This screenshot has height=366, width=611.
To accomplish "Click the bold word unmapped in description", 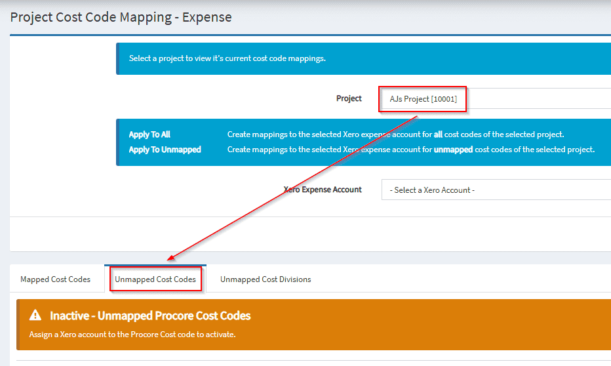I will 453,150.
